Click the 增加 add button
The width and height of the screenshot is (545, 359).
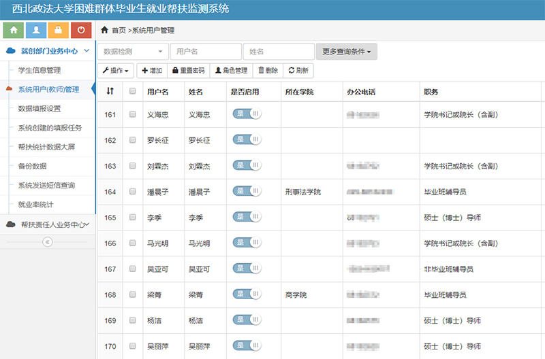[152, 70]
